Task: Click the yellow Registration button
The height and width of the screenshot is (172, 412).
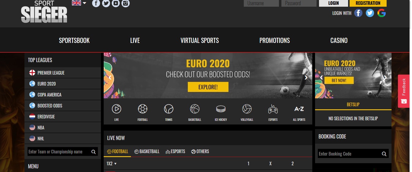Action: [368, 3]
